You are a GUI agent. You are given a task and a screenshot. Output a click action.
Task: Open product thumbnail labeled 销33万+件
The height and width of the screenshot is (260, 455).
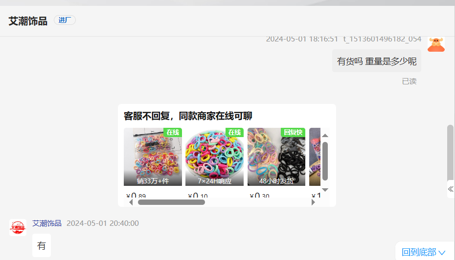pyautogui.click(x=153, y=157)
